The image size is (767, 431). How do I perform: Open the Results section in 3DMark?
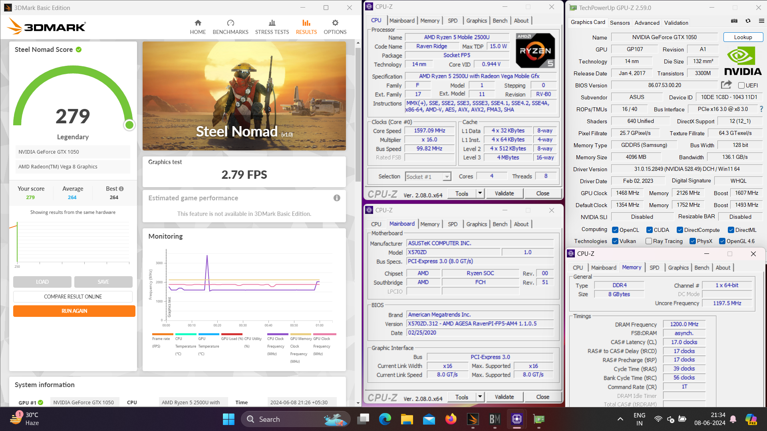306,27
